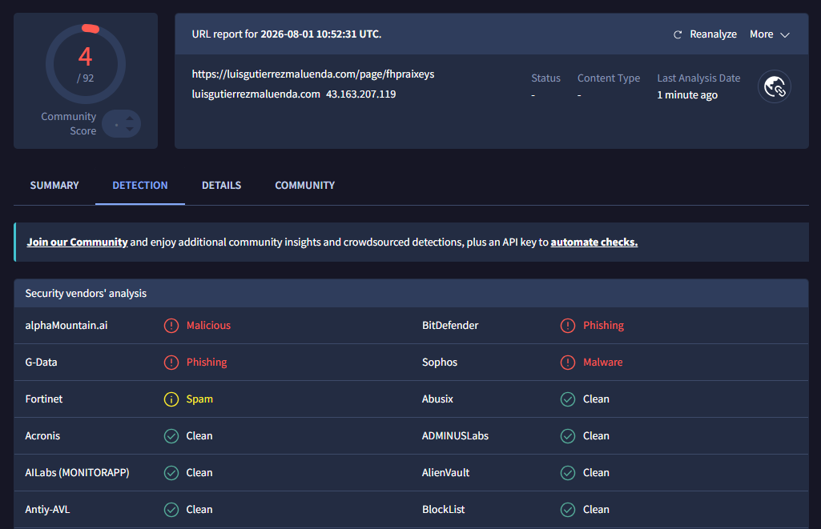Click the ADMINUSLabs Clean checkmark icon
Screen dimensions: 821x529
568,436
